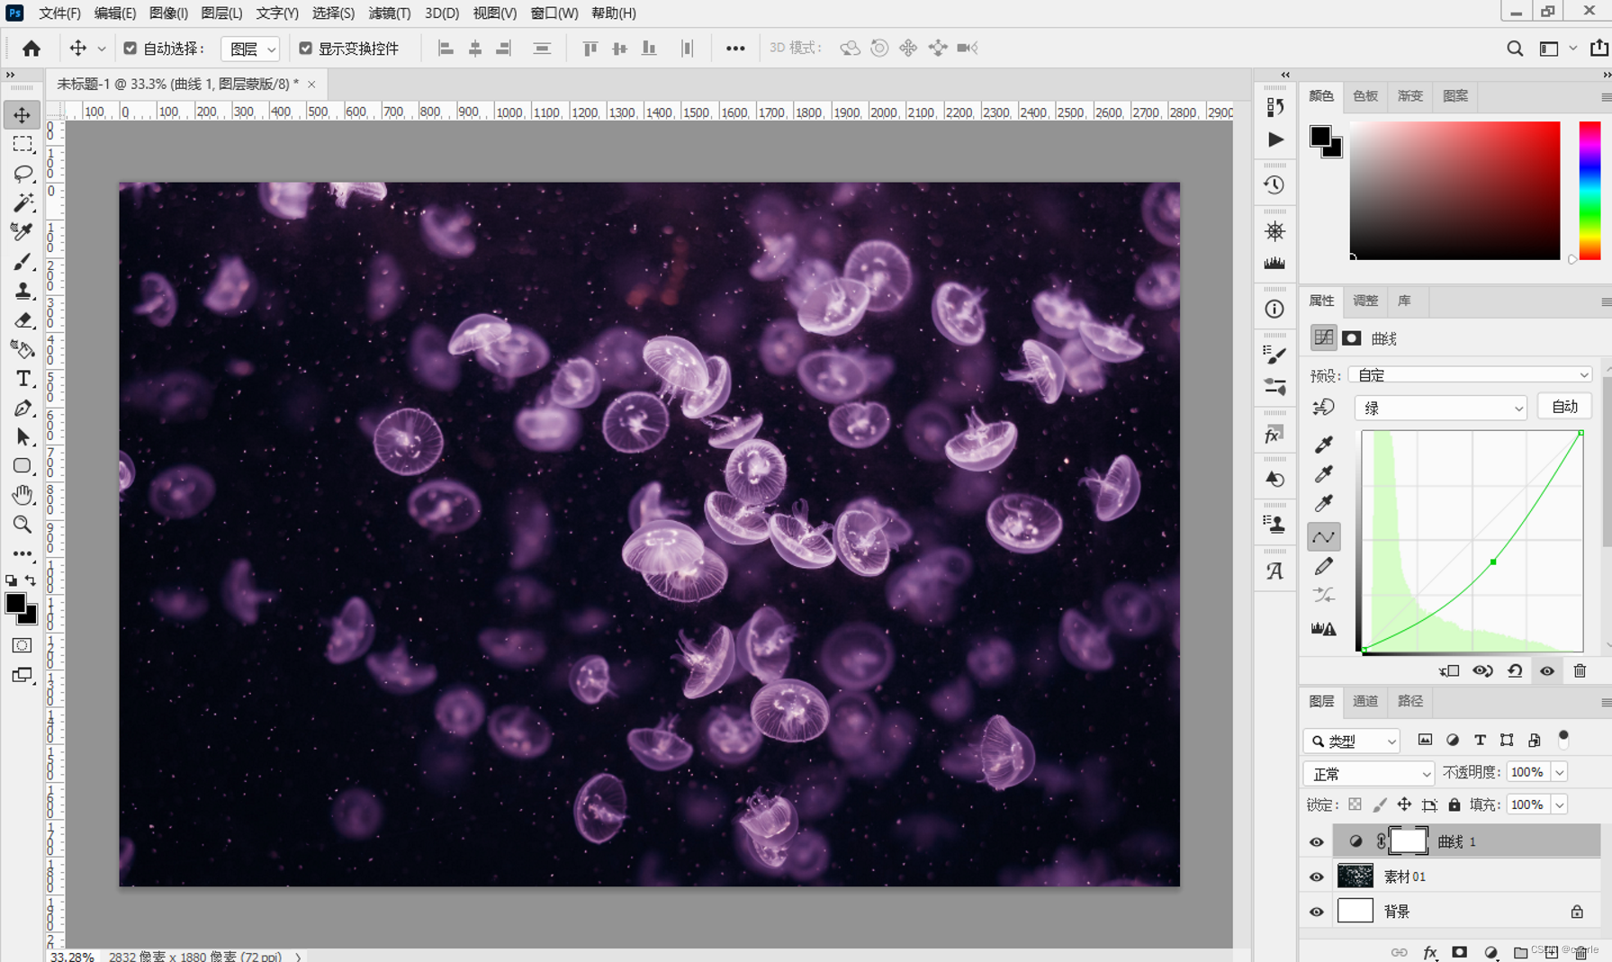The width and height of the screenshot is (1612, 962).
Task: Toggle view previous state eye icon
Action: (x=1482, y=671)
